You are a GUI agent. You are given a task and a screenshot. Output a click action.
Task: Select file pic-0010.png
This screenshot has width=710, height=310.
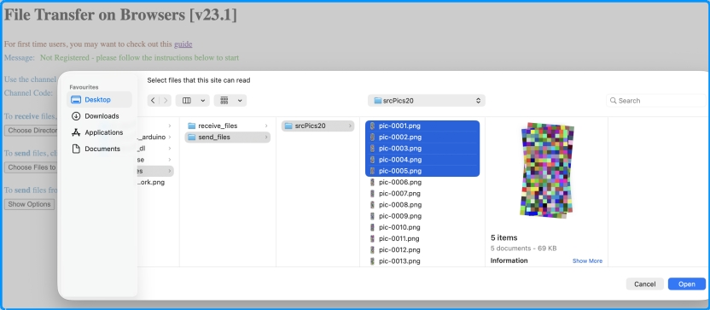click(x=422, y=227)
